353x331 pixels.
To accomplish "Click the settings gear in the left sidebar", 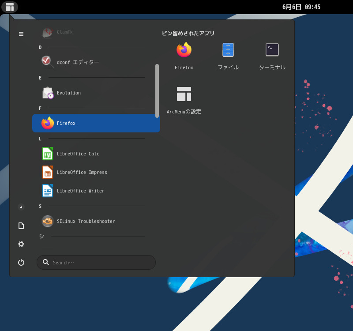I will [x=21, y=244].
